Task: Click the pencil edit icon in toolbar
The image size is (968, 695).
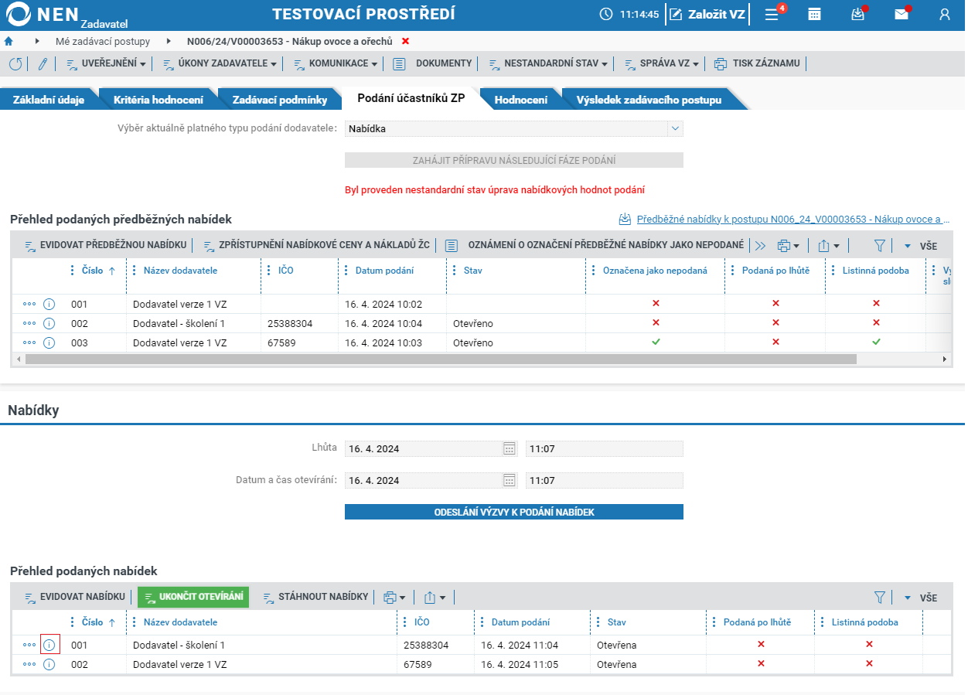Action: (x=43, y=63)
